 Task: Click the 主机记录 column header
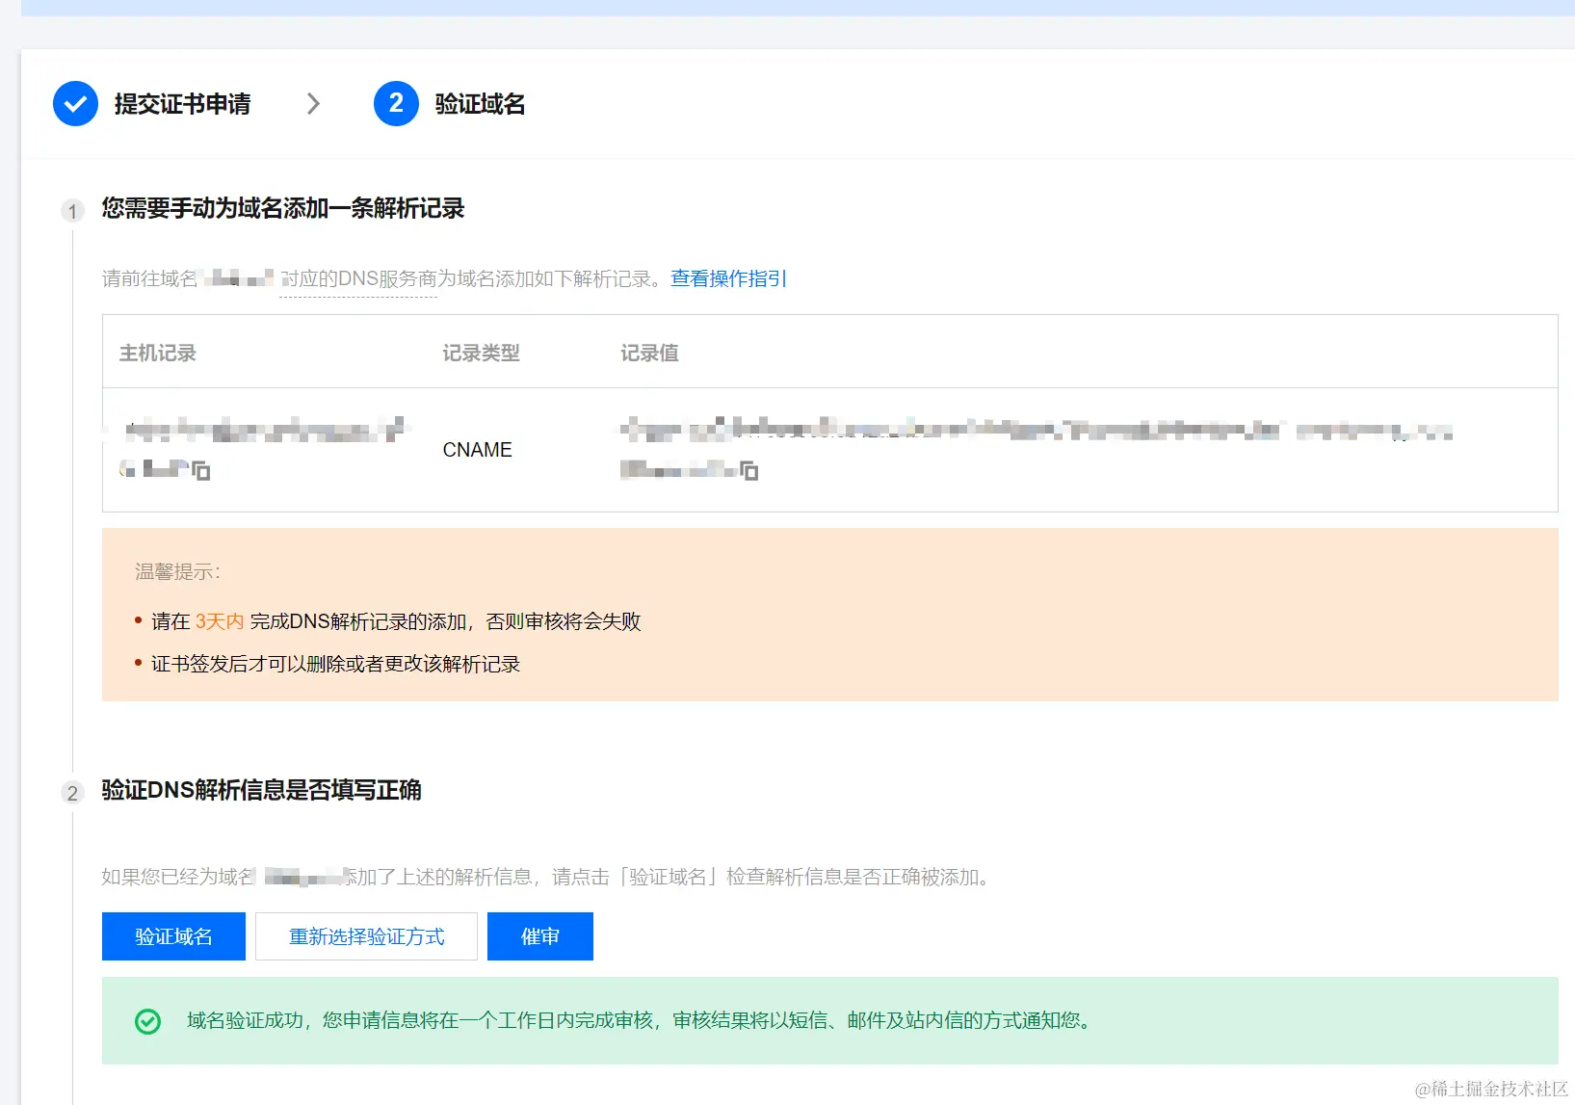158,354
